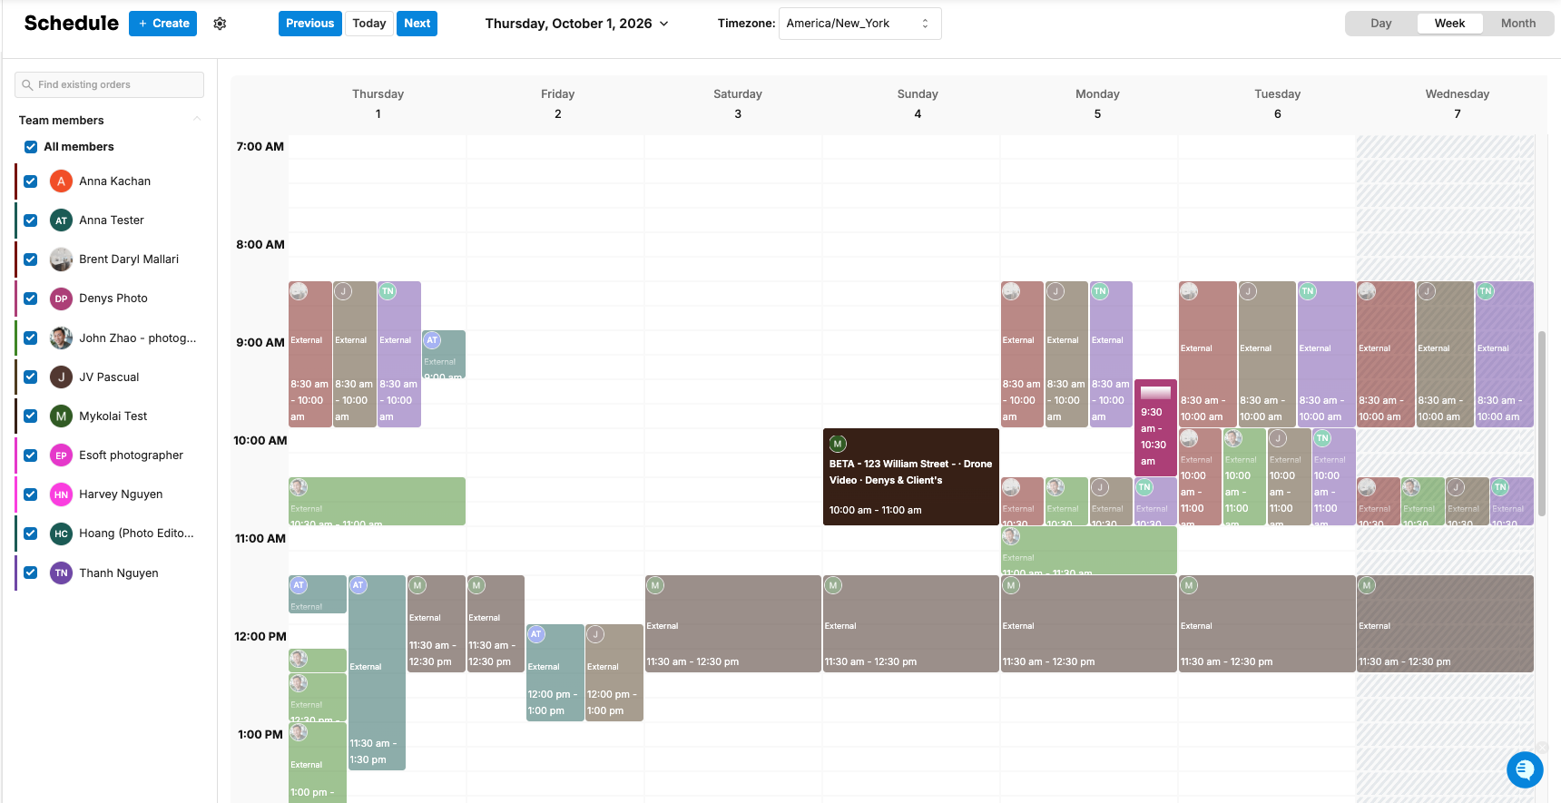Toggle Anna Kachan's checkbox
This screenshot has height=803, width=1561.
click(31, 181)
